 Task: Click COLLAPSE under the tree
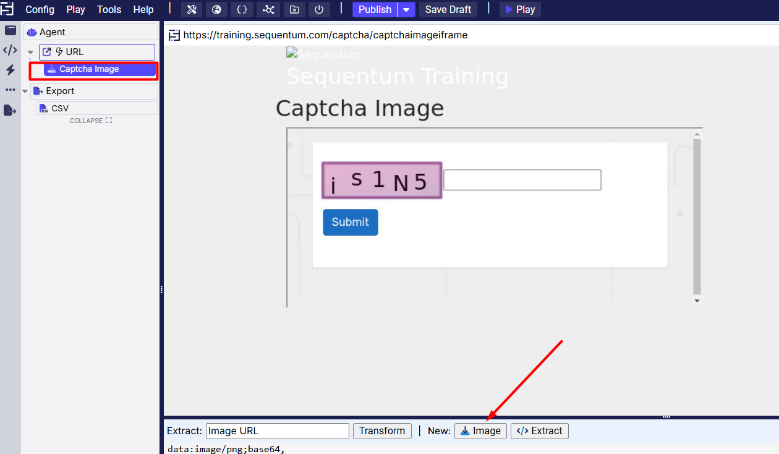click(91, 121)
